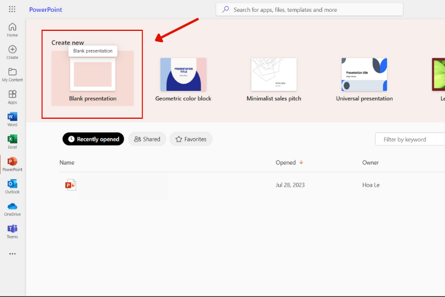Launch Word from the sidebar
Image resolution: width=445 pixels, height=297 pixels.
12,119
